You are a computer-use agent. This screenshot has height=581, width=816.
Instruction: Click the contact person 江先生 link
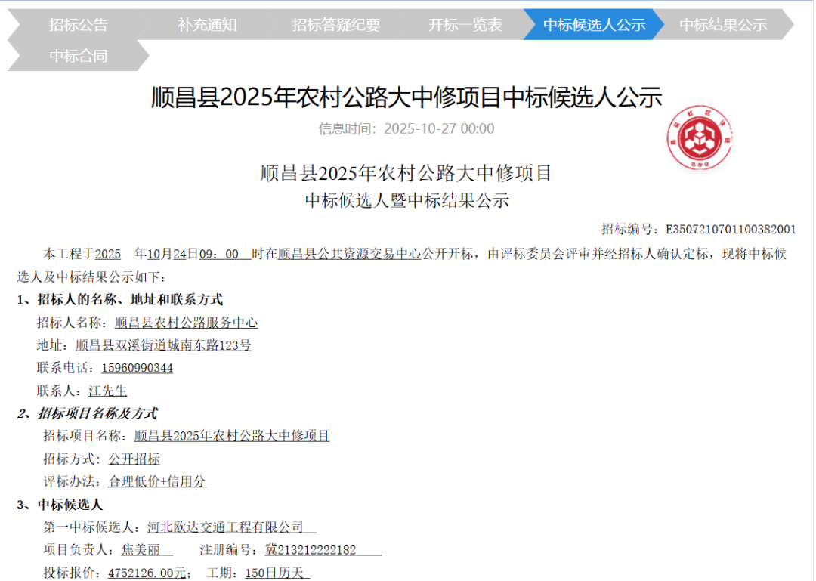(109, 391)
